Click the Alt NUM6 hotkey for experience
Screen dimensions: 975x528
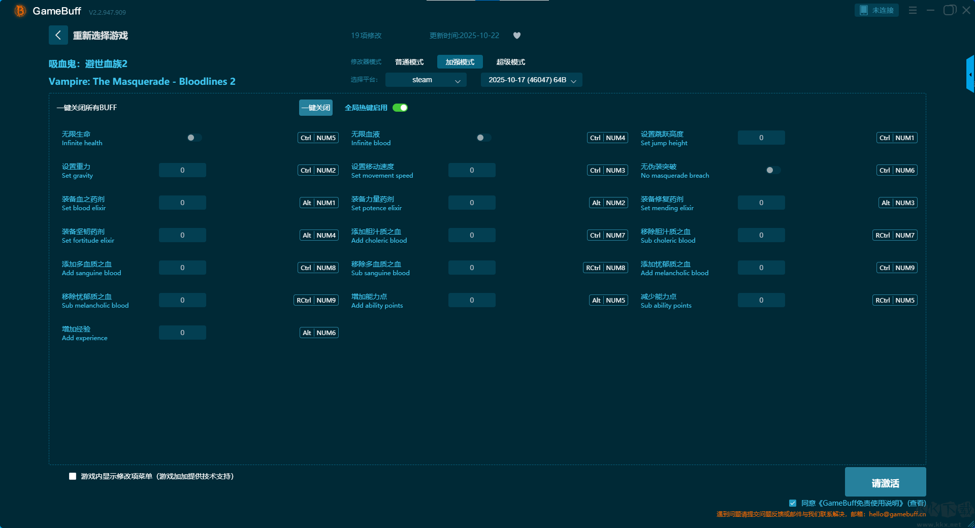[x=319, y=333]
